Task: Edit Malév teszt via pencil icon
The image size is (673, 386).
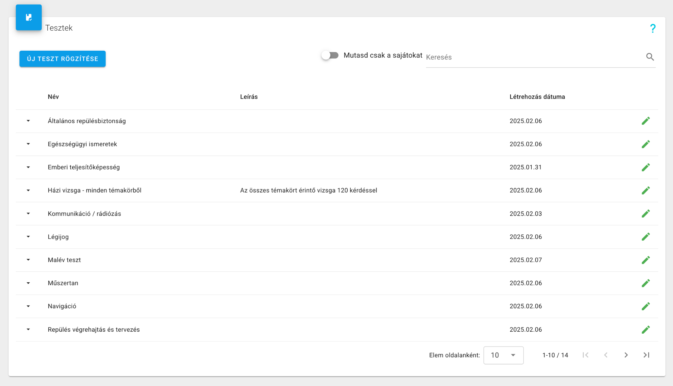Action: point(645,260)
